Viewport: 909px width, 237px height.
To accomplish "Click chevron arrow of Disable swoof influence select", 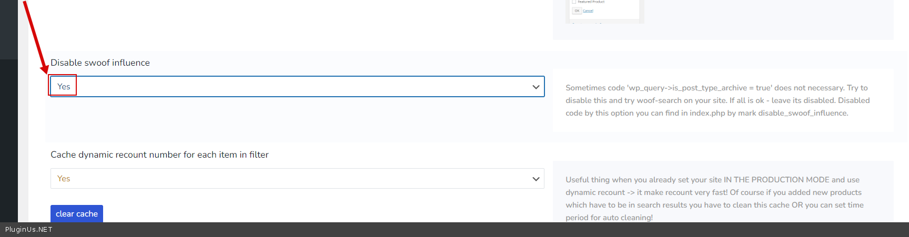I will [536, 87].
